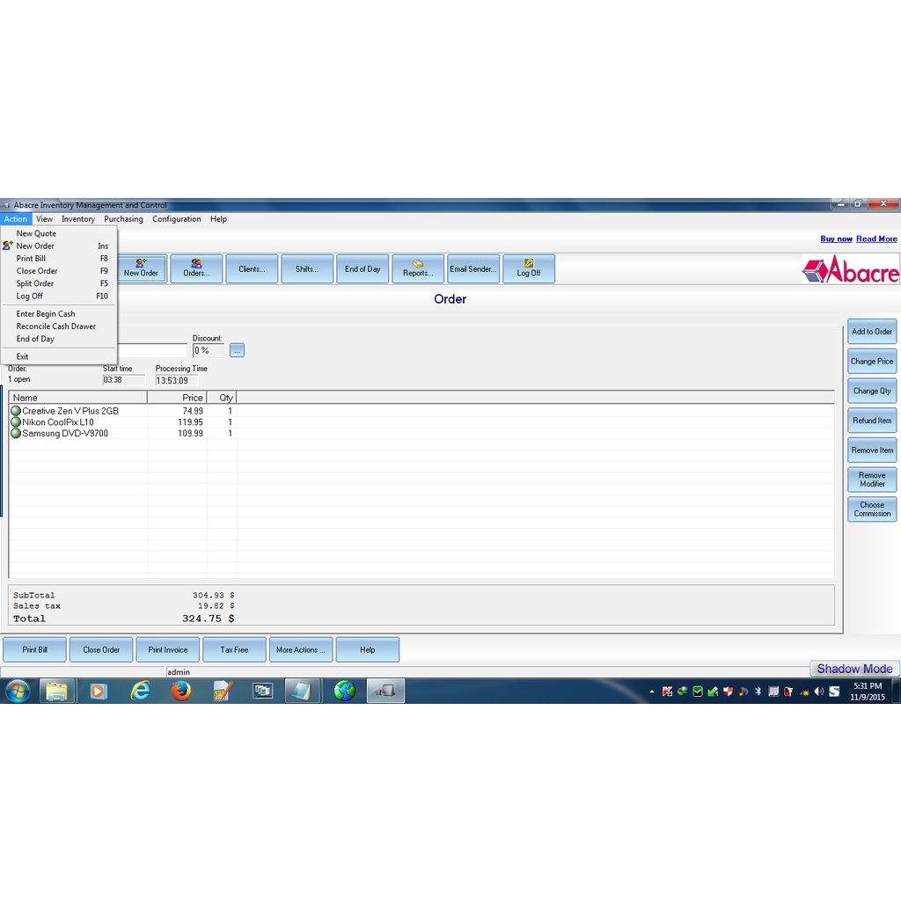Click the Processing Time field
The height and width of the screenshot is (901, 901).
click(x=176, y=380)
